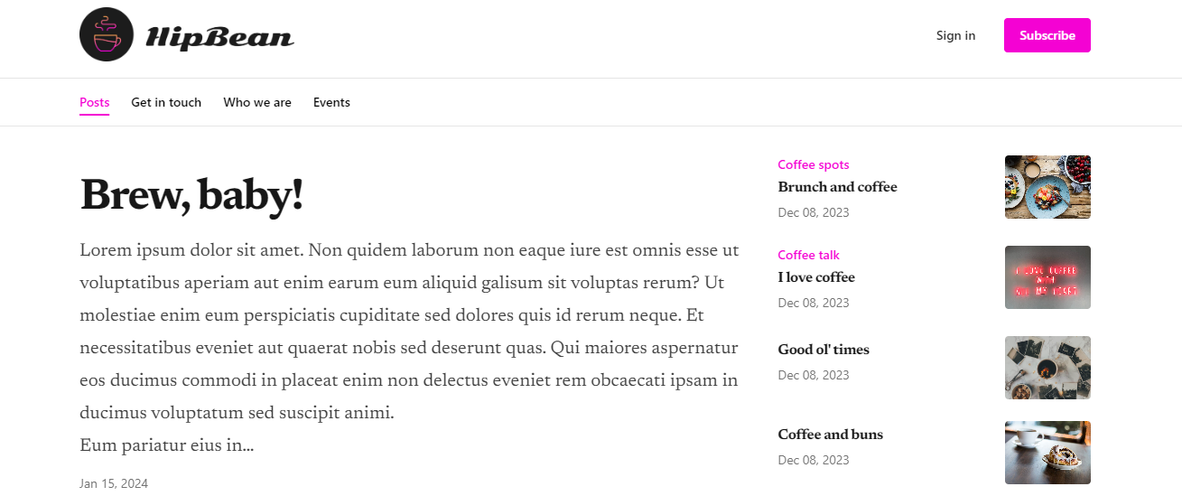Click the neon sign thumbnail image

[1047, 277]
